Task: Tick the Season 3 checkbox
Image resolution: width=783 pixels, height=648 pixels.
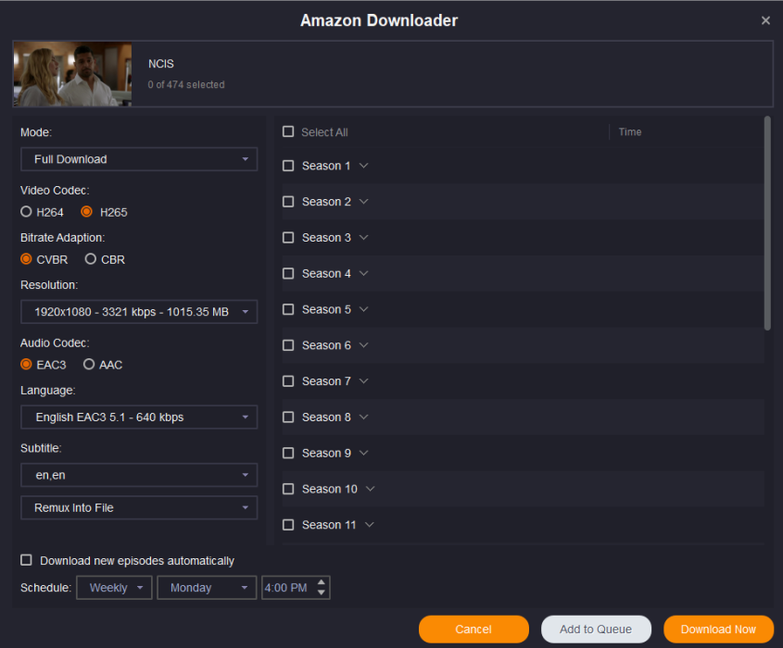Action: click(288, 238)
